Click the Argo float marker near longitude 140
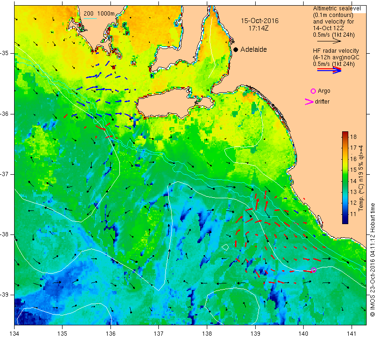 pyautogui.click(x=313, y=270)
